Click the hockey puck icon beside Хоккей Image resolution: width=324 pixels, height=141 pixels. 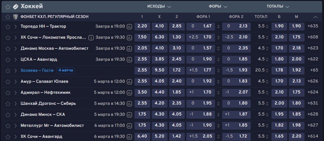pyautogui.click(x=15, y=6)
